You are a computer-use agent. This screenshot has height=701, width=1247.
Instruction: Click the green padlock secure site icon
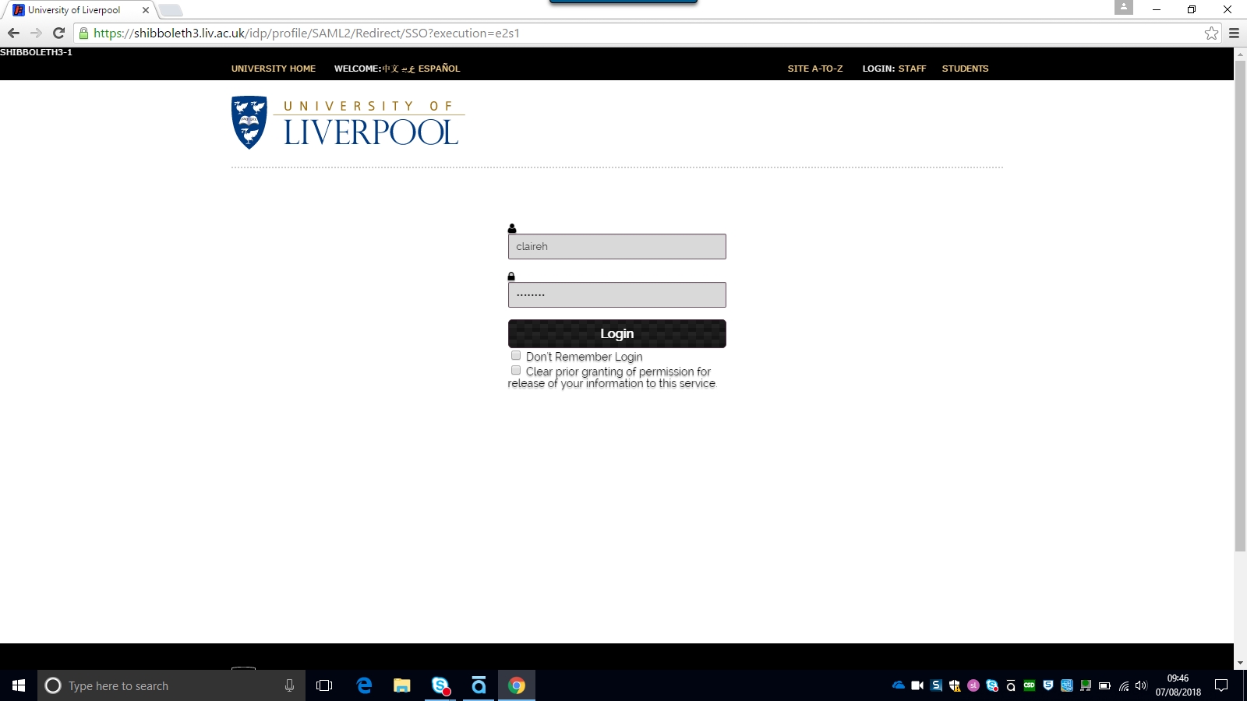tap(83, 33)
